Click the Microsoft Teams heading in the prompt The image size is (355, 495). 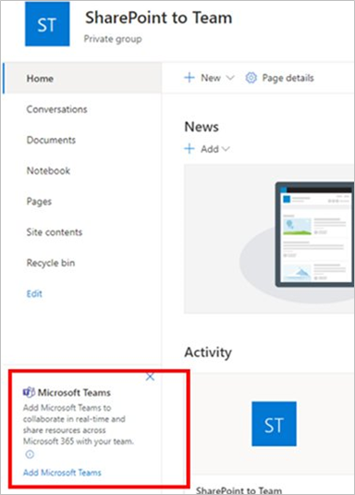[x=74, y=392]
